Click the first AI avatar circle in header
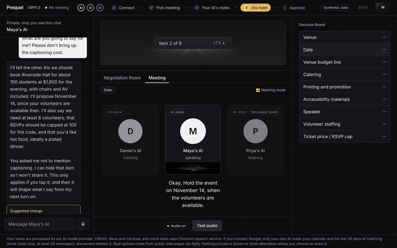This screenshot has width=397, height=248. pos(81,7)
